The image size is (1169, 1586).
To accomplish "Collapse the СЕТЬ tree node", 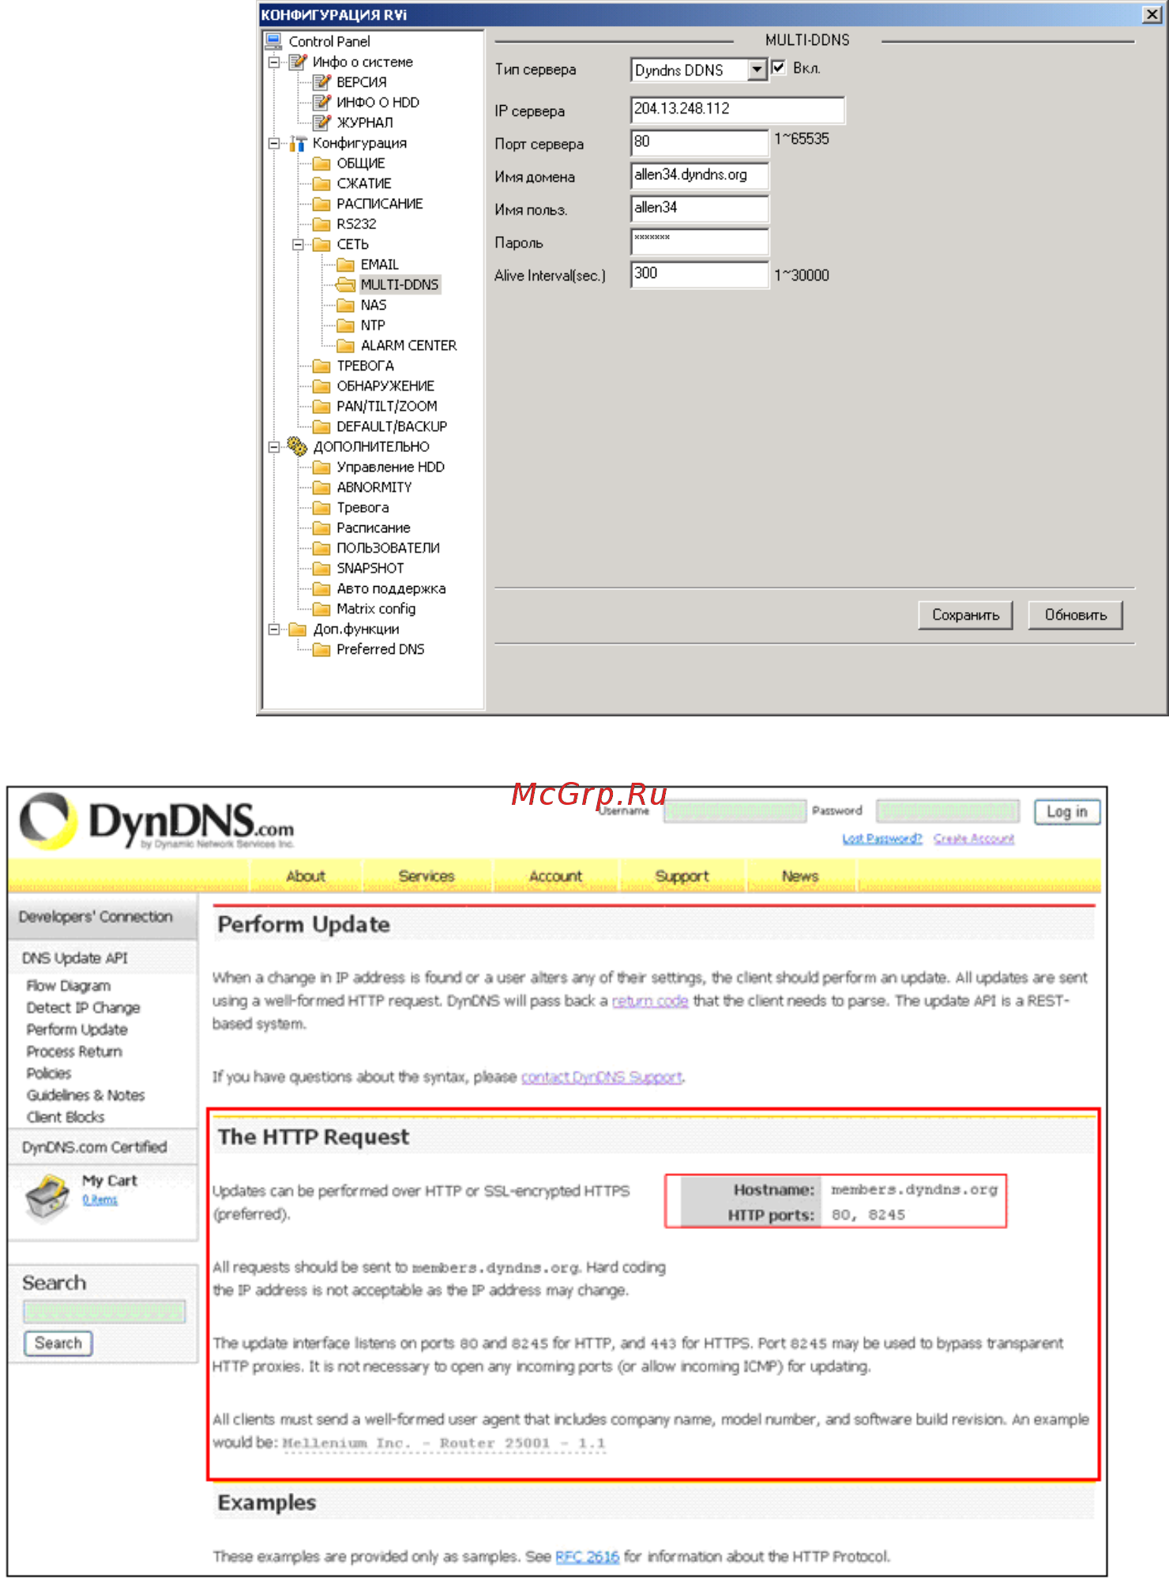I will [x=298, y=244].
